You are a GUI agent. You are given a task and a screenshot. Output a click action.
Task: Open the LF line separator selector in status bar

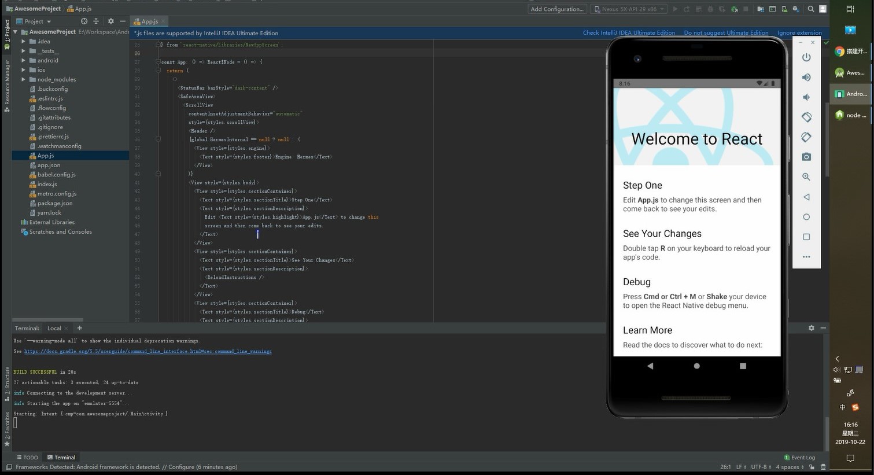pyautogui.click(x=741, y=467)
